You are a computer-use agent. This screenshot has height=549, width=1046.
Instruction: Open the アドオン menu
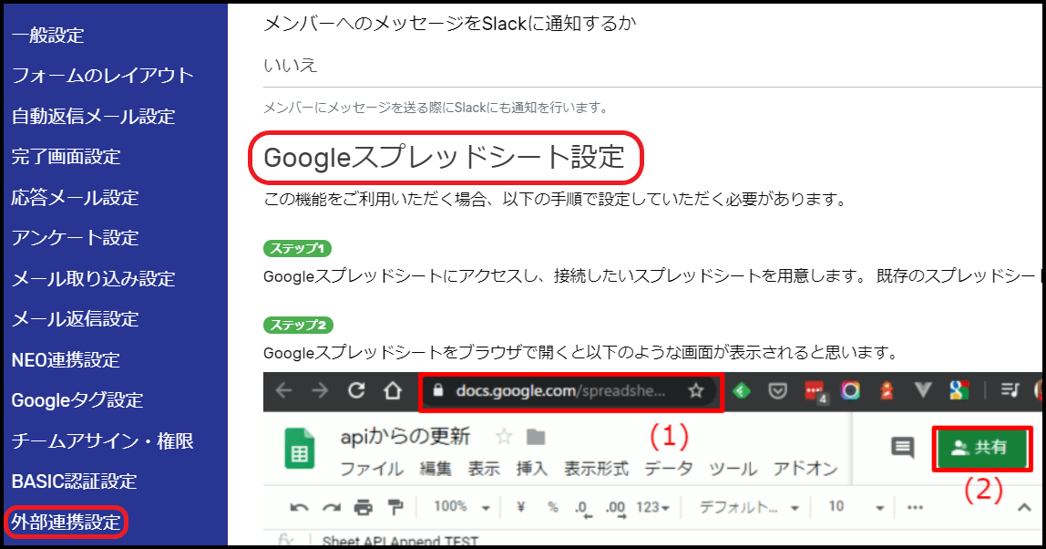(x=805, y=469)
